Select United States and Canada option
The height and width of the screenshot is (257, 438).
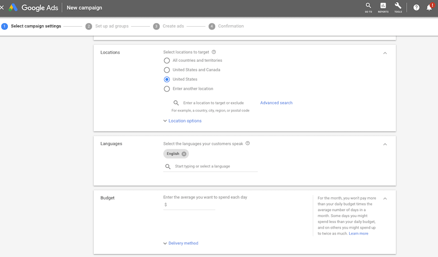pos(167,70)
